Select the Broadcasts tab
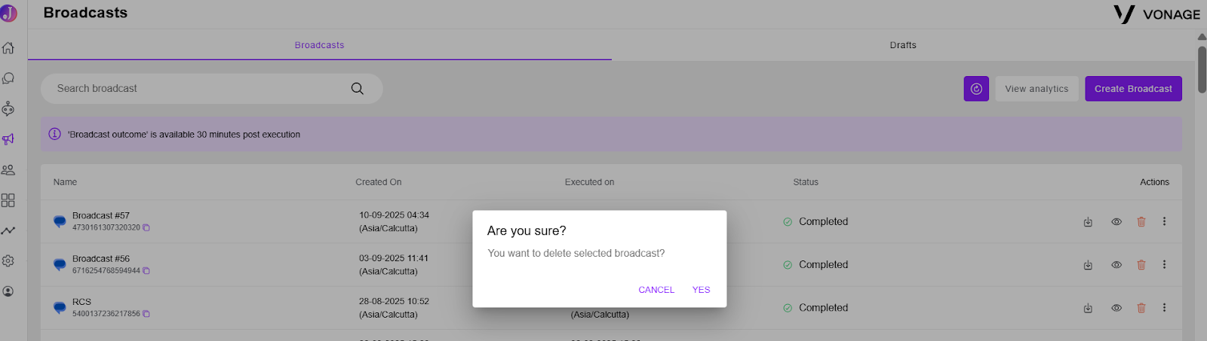The height and width of the screenshot is (341, 1207). 319,45
